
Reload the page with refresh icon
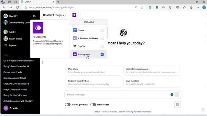[17, 7]
